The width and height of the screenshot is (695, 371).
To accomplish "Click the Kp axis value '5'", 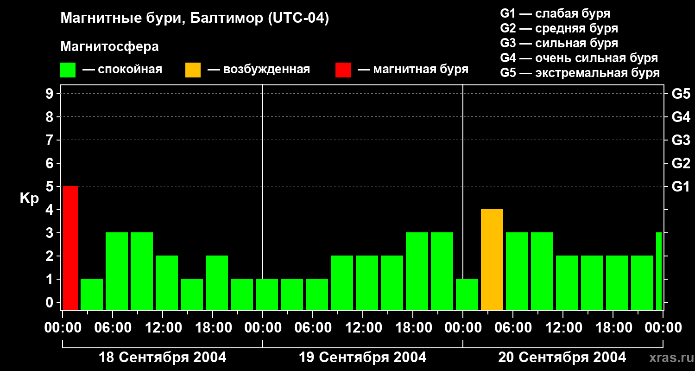I will tap(51, 186).
